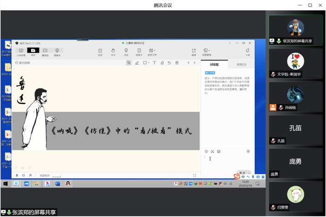Click the undo arrow in annotation bar
The height and width of the screenshot is (217, 326).
point(170,63)
